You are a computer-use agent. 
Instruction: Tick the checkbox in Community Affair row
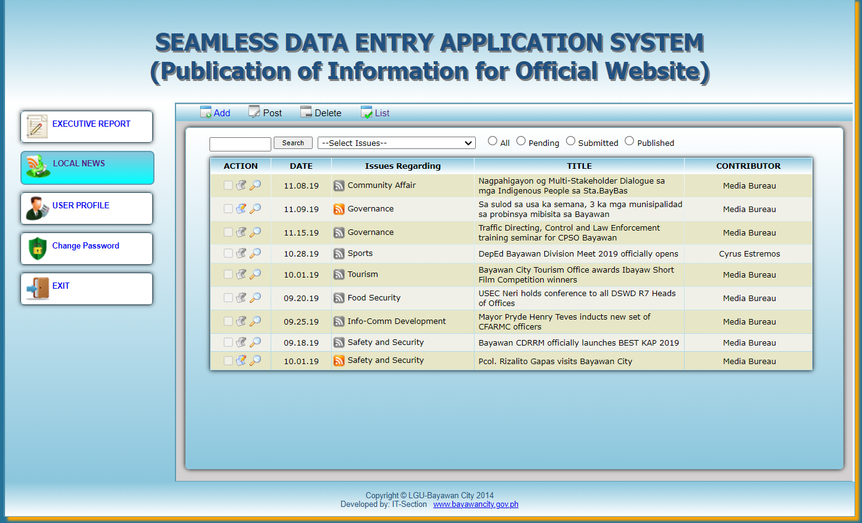tap(228, 185)
